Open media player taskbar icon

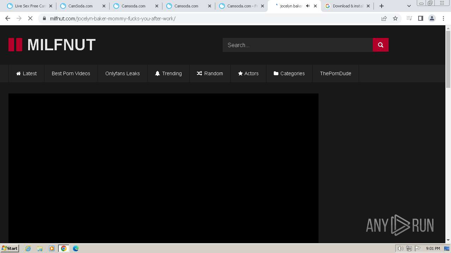[x=52, y=248]
